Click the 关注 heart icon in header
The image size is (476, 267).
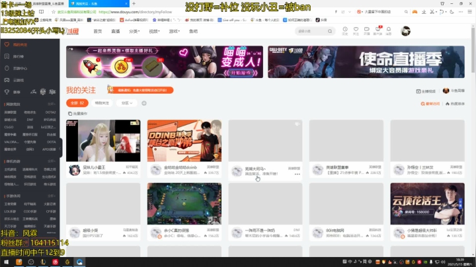click(x=356, y=30)
